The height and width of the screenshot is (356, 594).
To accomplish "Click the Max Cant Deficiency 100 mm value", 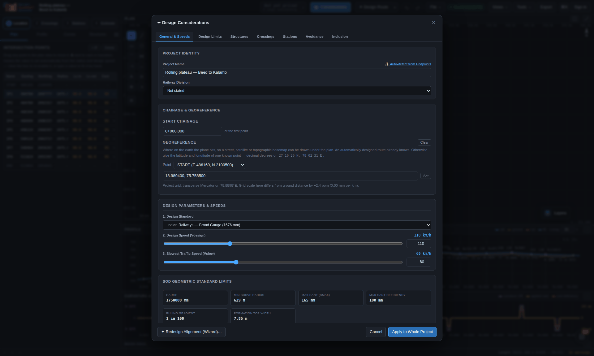I will (x=376, y=300).
